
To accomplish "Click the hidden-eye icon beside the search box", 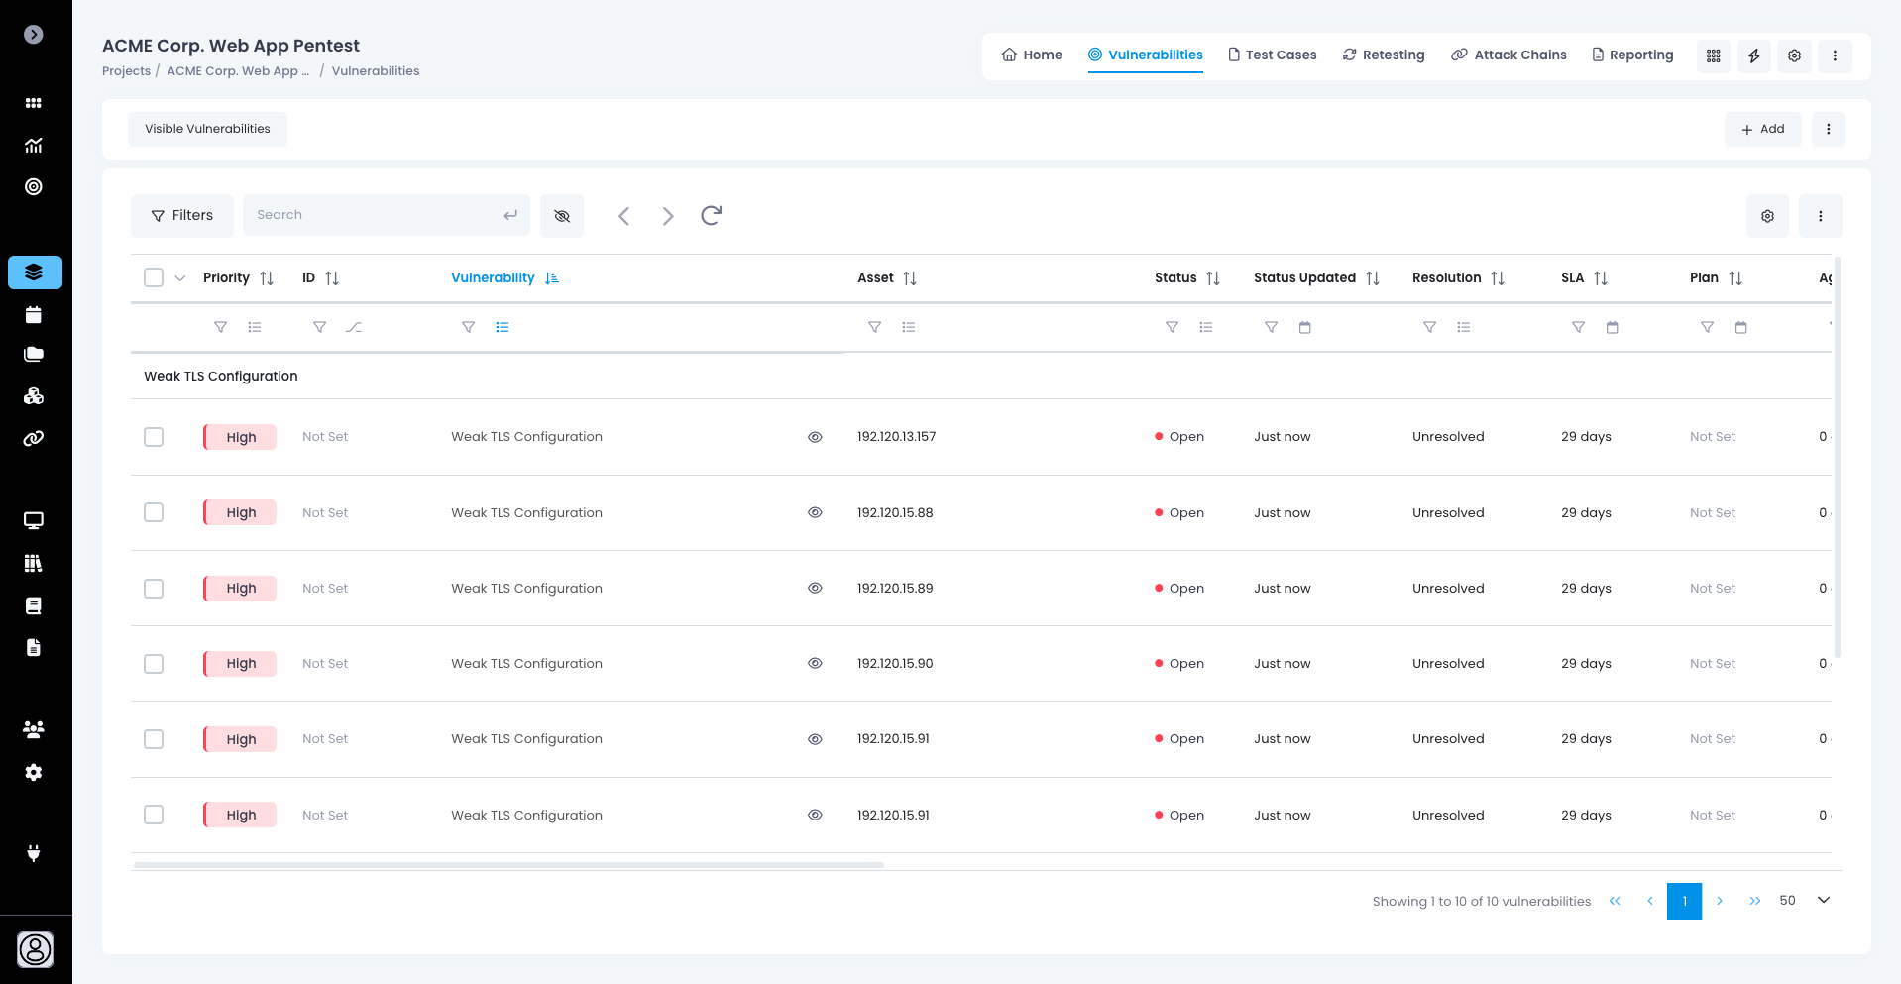I will (562, 216).
